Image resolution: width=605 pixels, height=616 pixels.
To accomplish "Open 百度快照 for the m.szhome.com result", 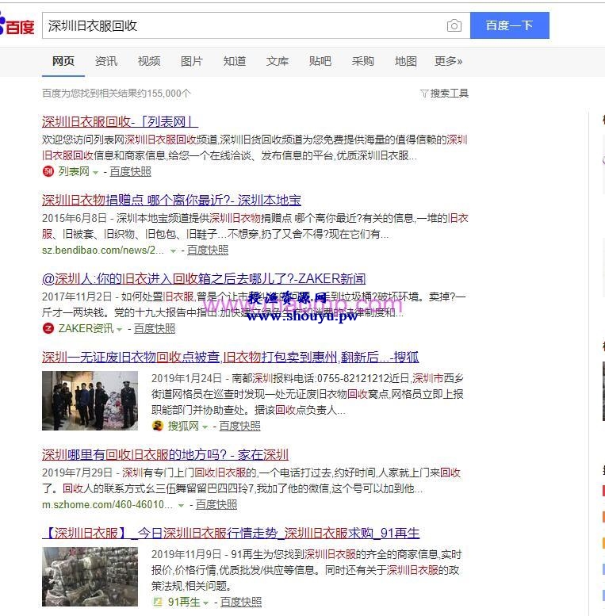I will pyautogui.click(x=216, y=504).
